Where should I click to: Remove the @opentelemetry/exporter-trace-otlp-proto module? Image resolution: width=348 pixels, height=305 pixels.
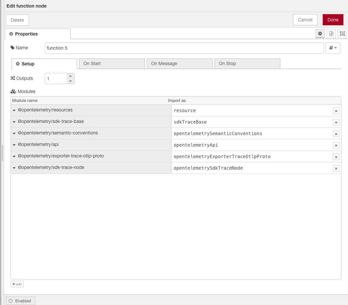(x=336, y=156)
